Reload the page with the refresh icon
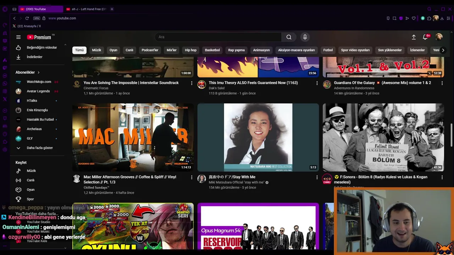The image size is (454, 255). [x=27, y=18]
